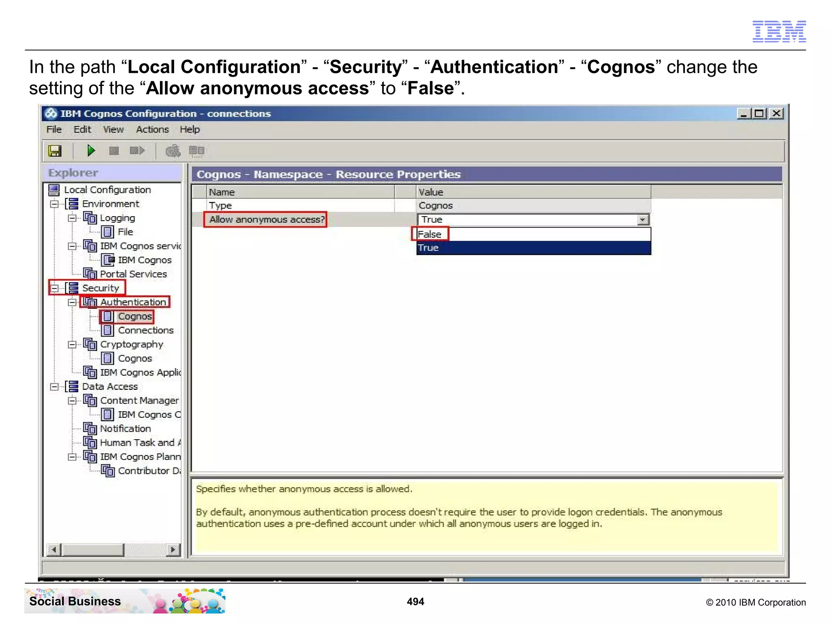Click the Local Configuration root label

point(108,190)
